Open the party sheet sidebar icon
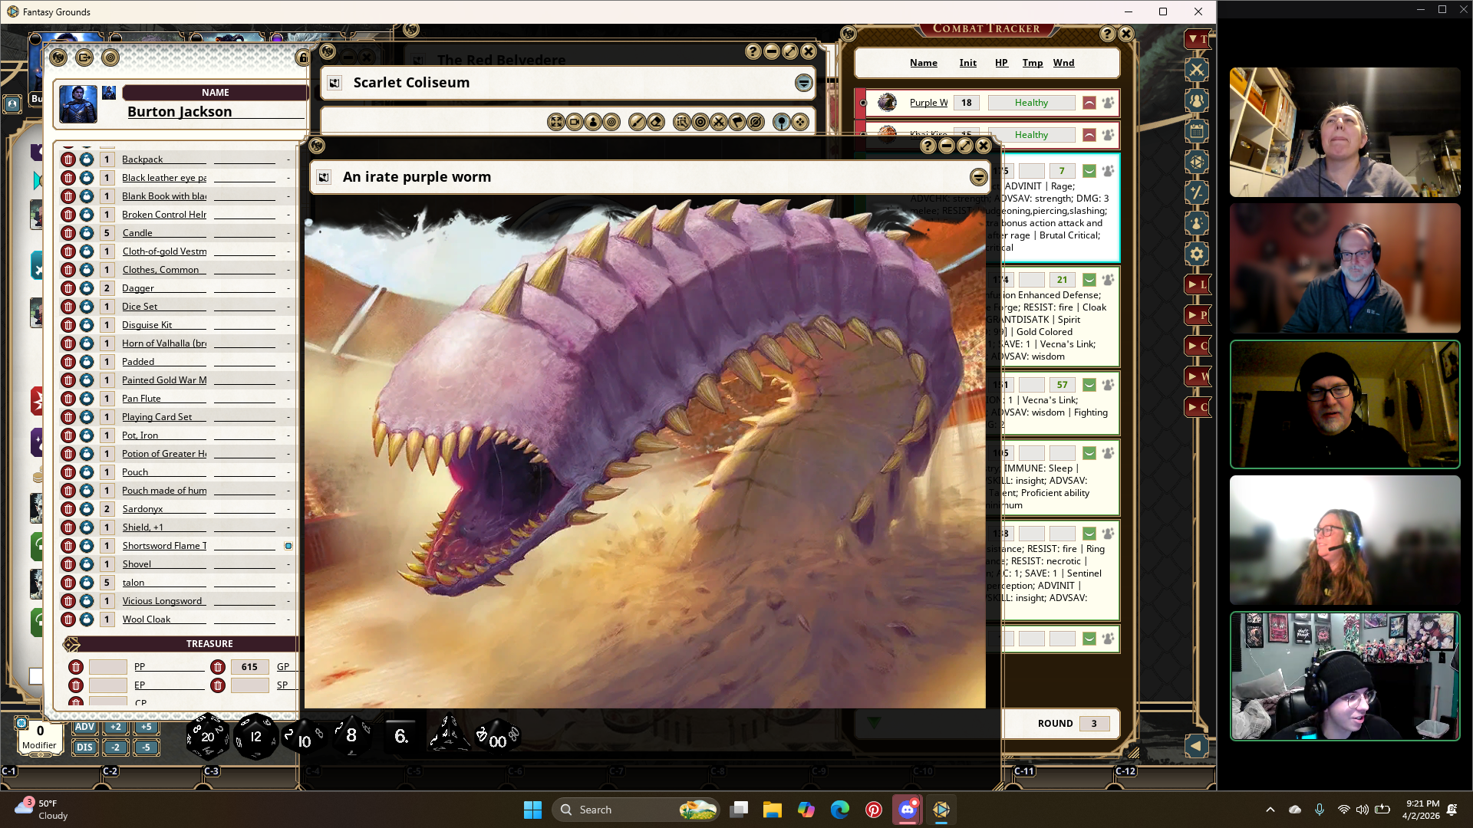The height and width of the screenshot is (828, 1473). pyautogui.click(x=1196, y=100)
